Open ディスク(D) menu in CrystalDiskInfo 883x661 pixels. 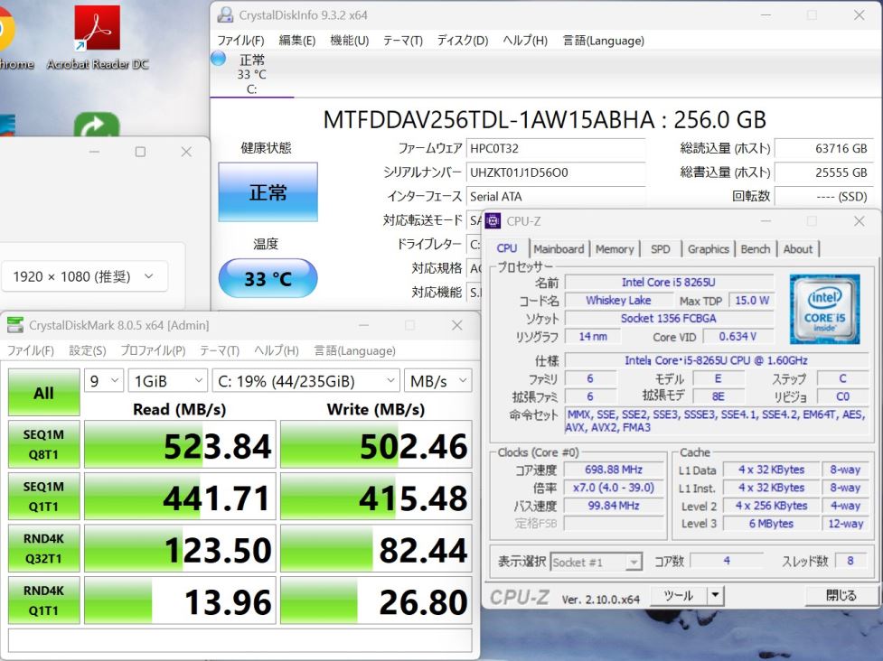point(463,41)
